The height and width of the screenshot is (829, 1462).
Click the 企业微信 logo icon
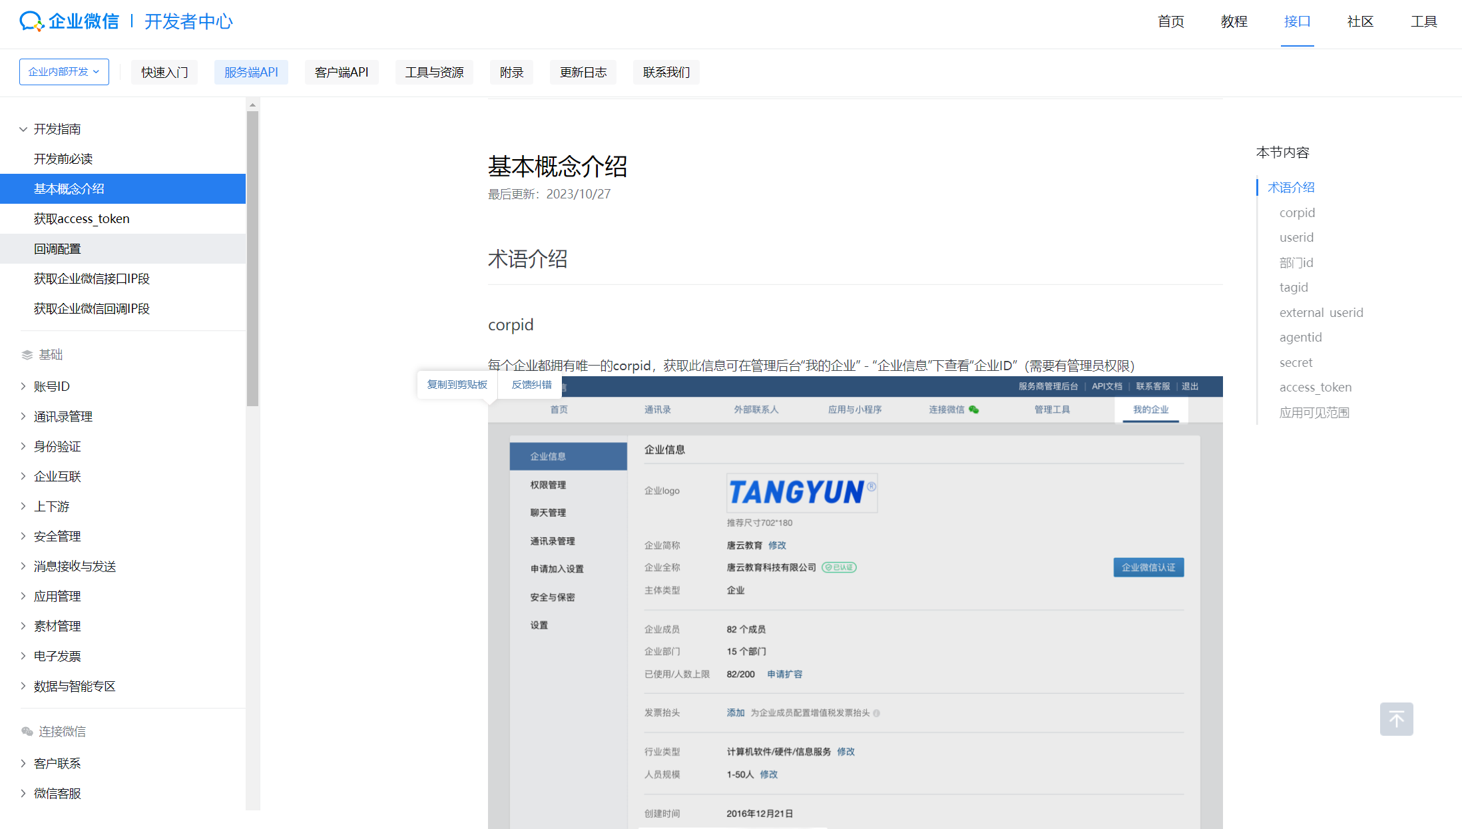point(31,21)
